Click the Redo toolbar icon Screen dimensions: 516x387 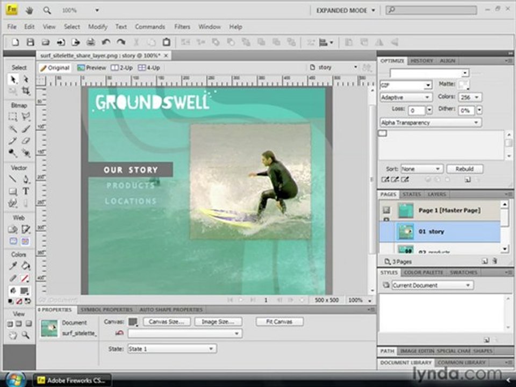[121, 42]
